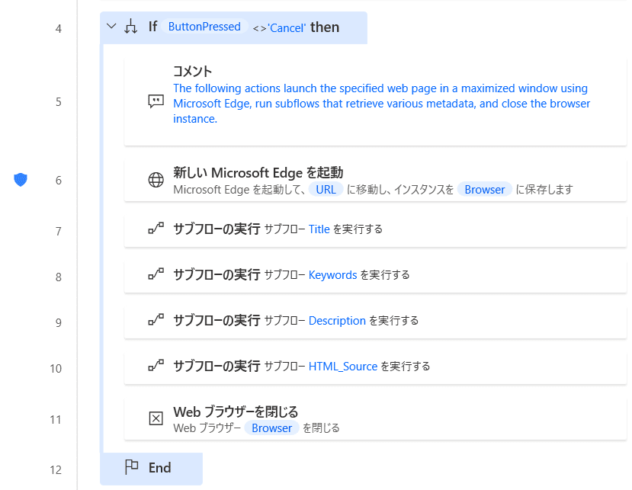Click the 'Cancel' value in If condition
The image size is (632, 490).
click(x=287, y=27)
